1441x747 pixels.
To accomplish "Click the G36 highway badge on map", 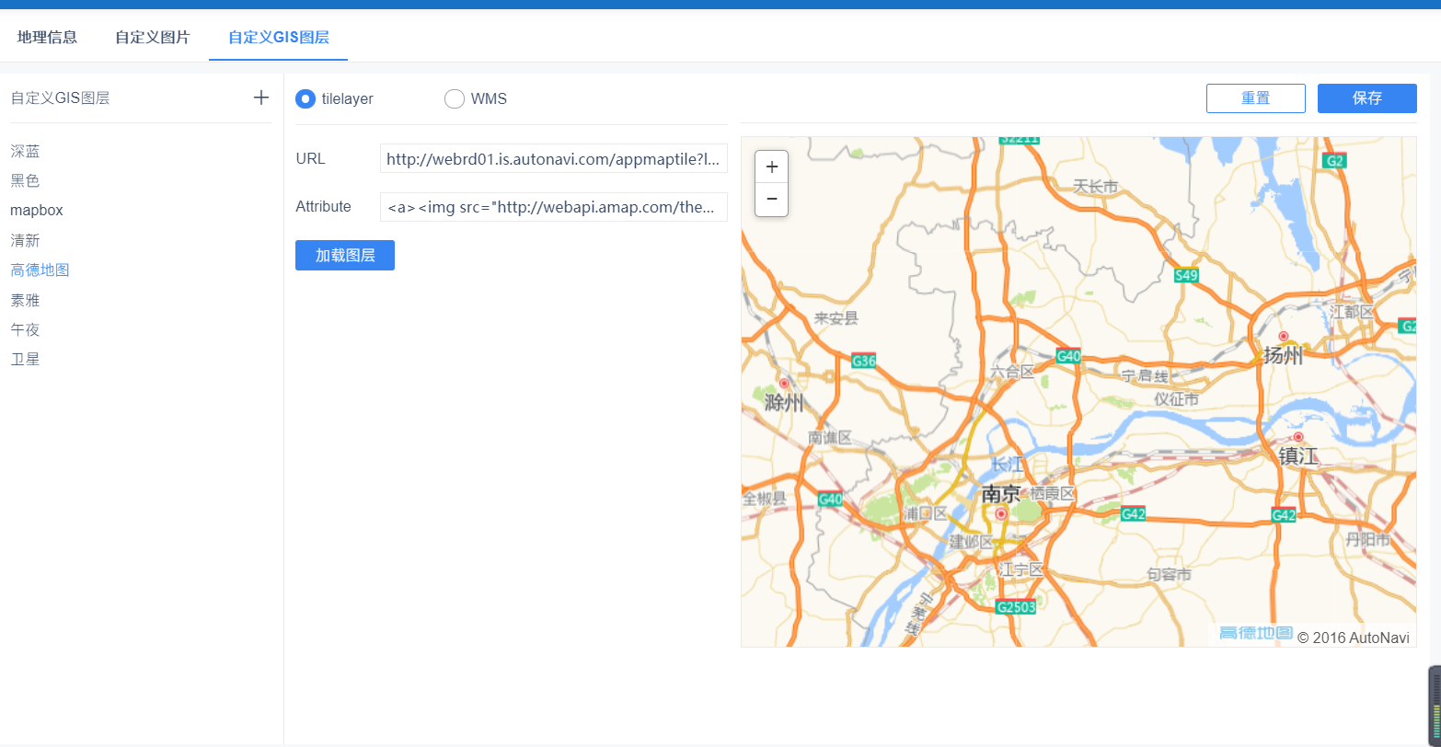I will 864,361.
